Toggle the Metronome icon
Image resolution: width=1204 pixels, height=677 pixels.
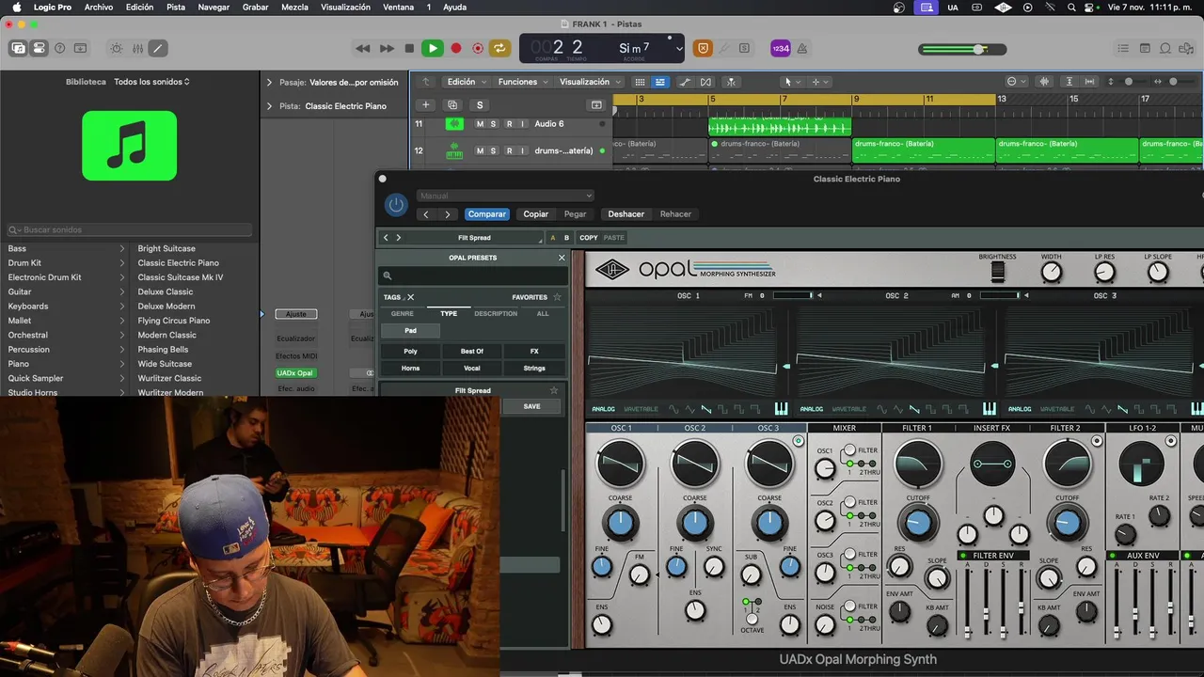[802, 48]
